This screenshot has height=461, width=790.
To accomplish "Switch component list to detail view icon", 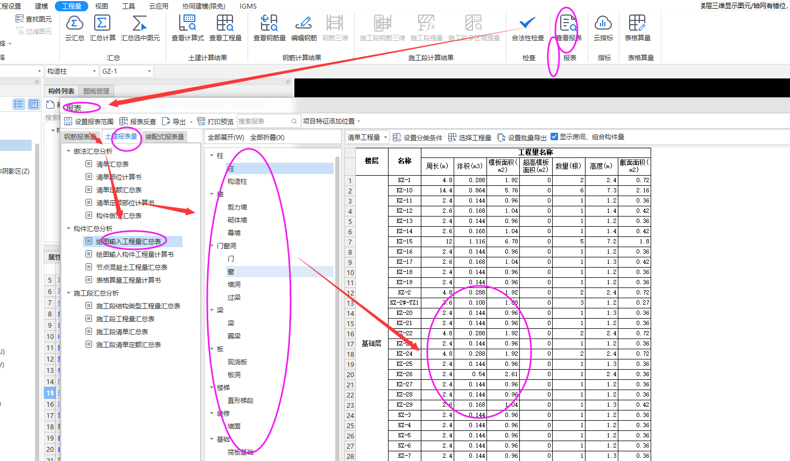I will 33,104.
